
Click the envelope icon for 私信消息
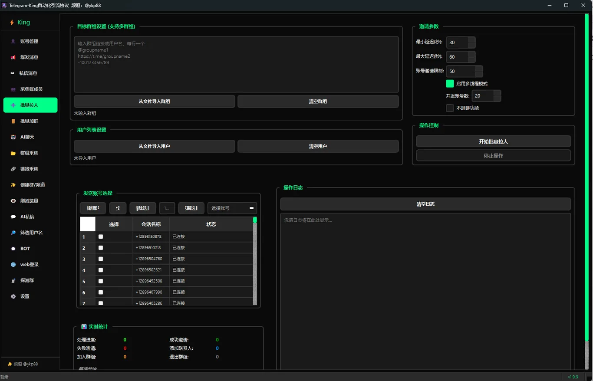tap(13, 73)
